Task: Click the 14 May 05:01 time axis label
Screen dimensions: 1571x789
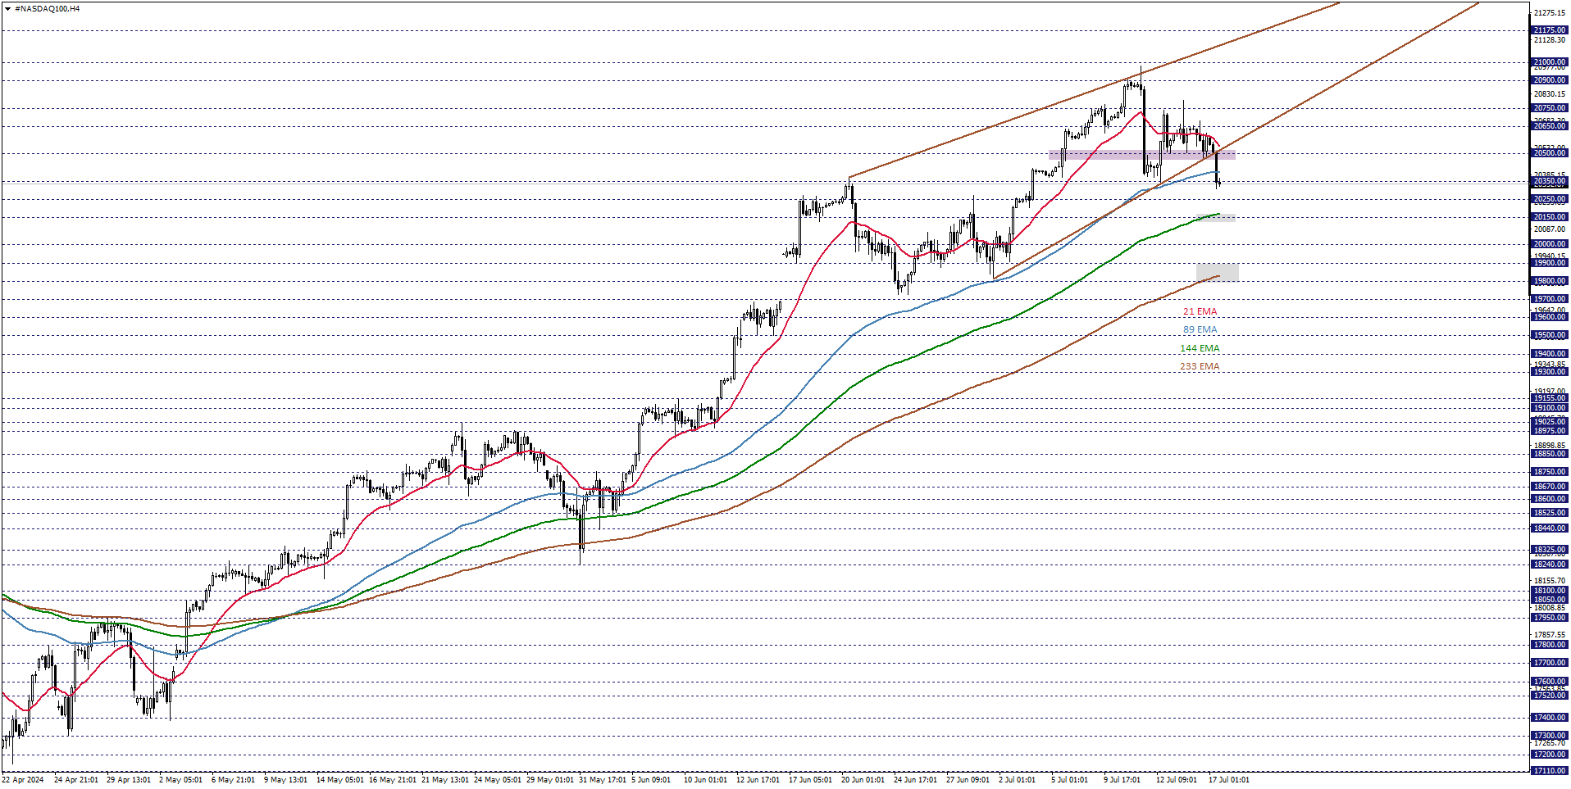Action: click(x=339, y=780)
